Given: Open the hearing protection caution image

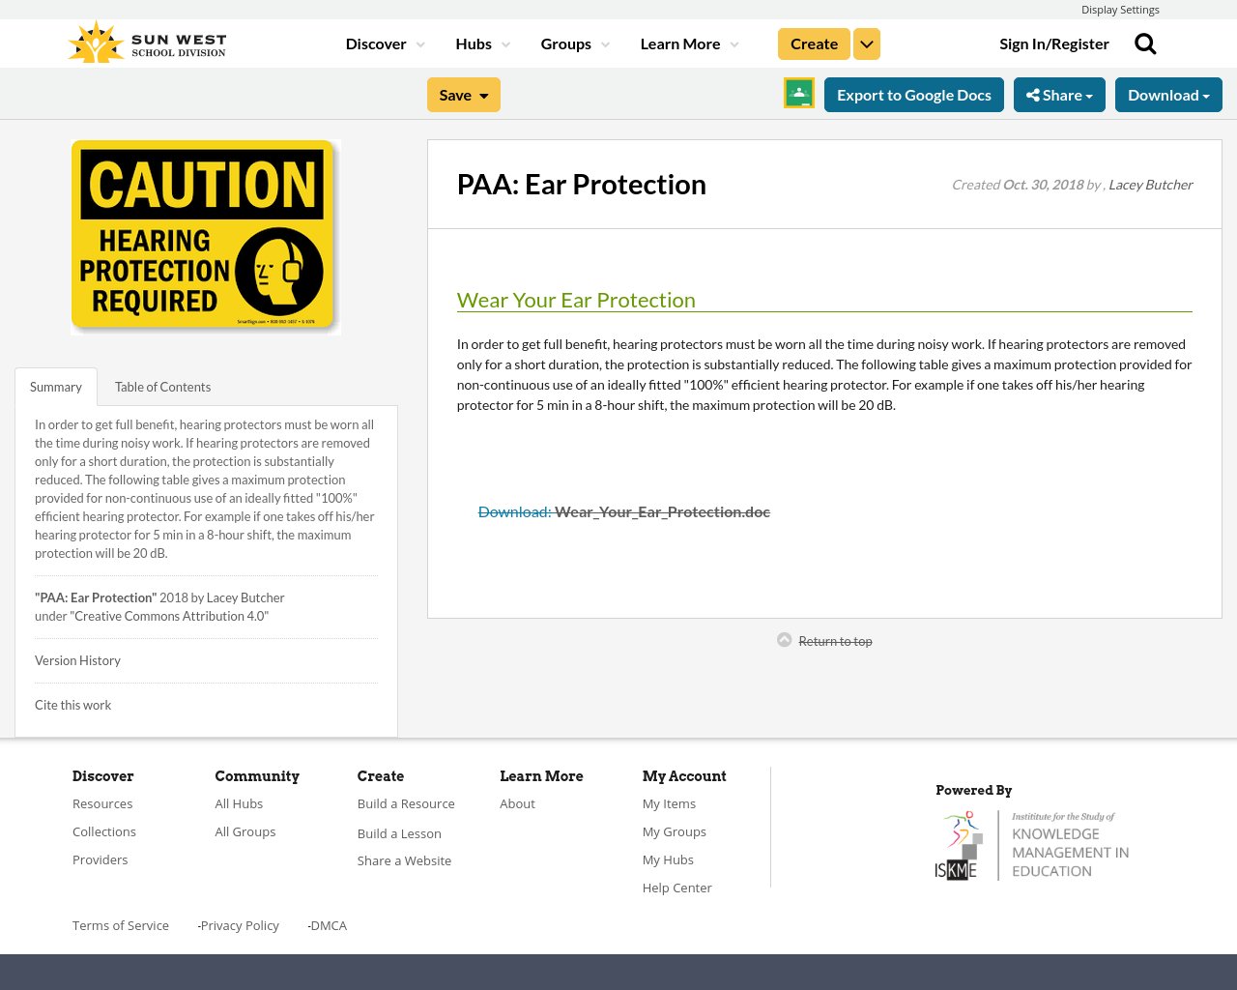Looking at the screenshot, I should pyautogui.click(x=206, y=236).
